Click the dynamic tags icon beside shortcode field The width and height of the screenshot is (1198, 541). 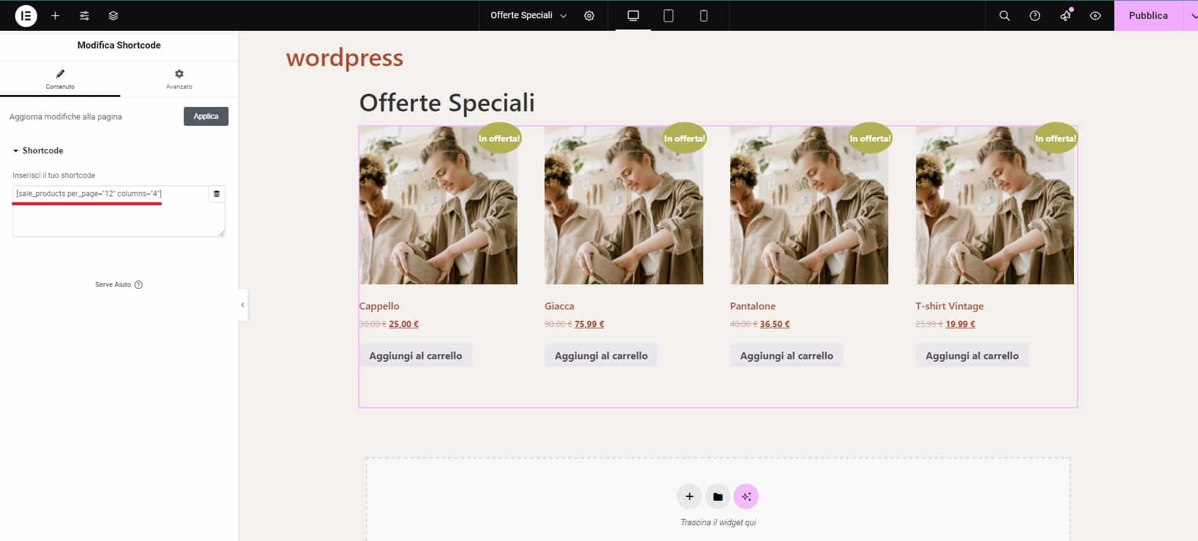pyautogui.click(x=217, y=194)
